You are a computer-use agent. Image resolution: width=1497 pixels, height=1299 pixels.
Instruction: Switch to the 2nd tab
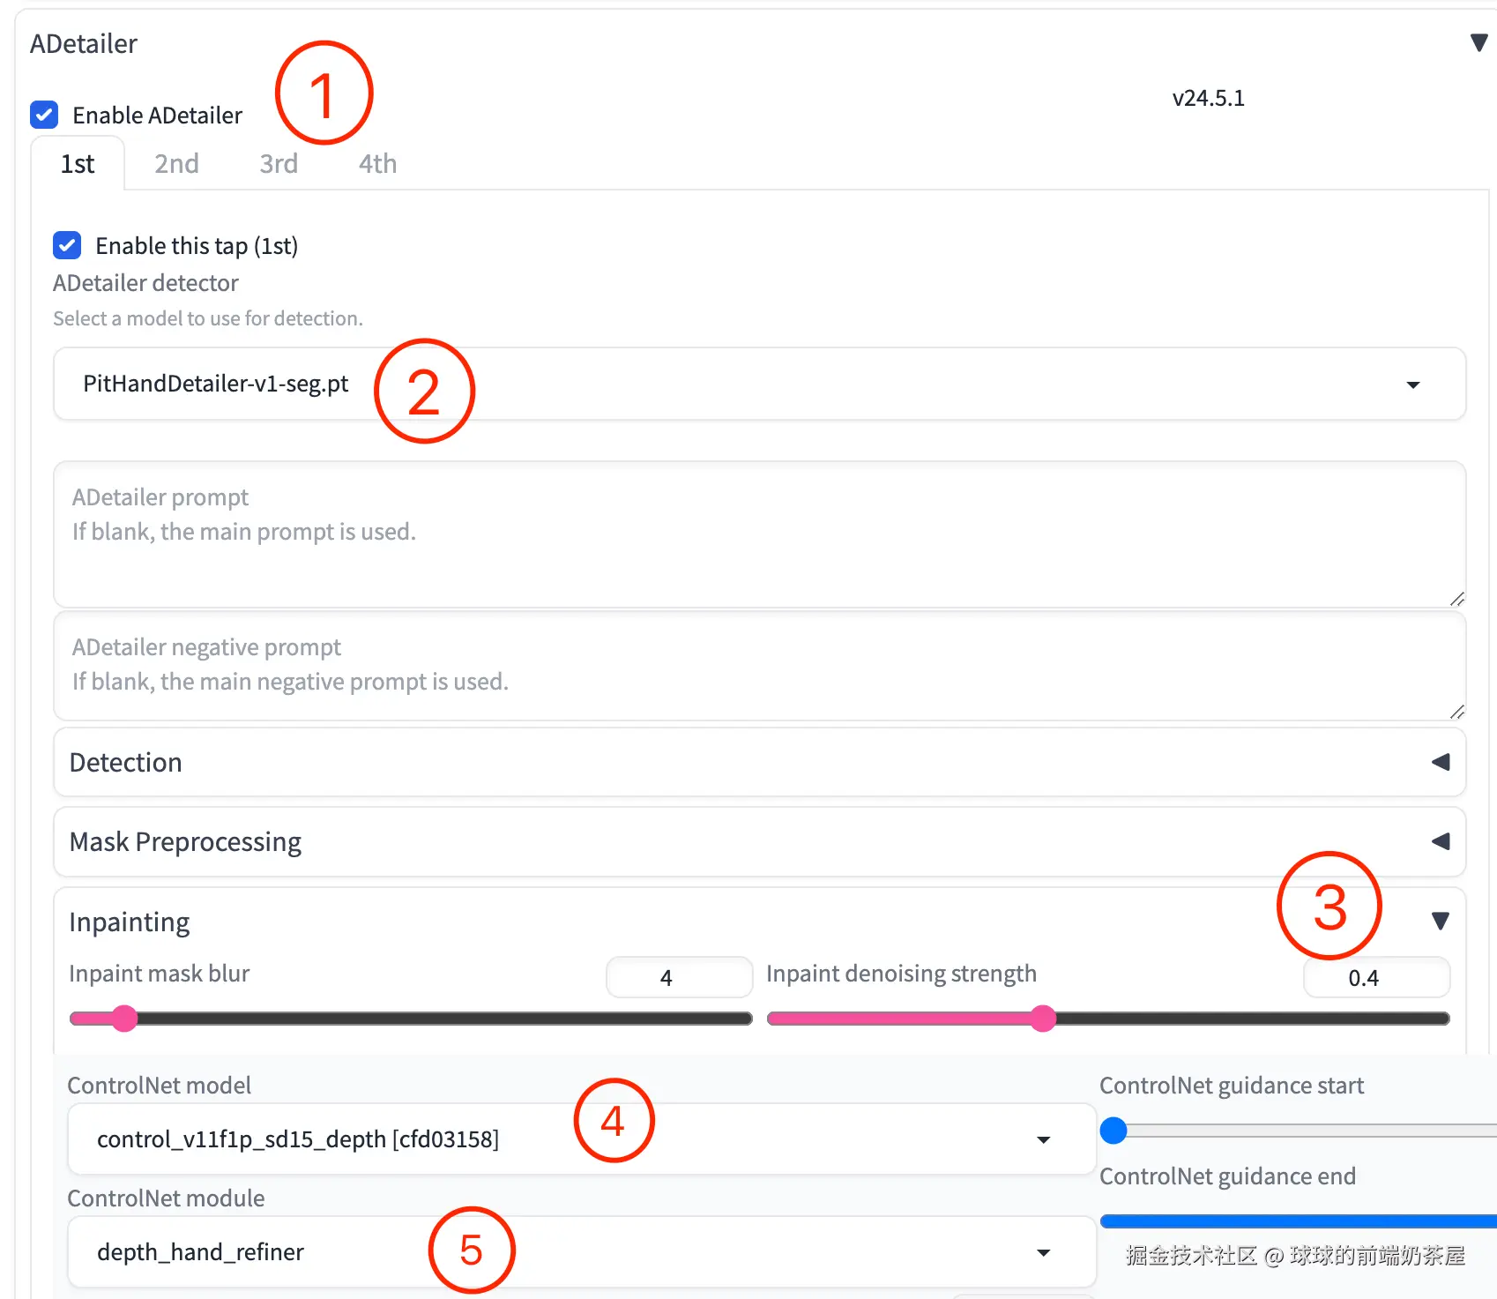(x=175, y=163)
